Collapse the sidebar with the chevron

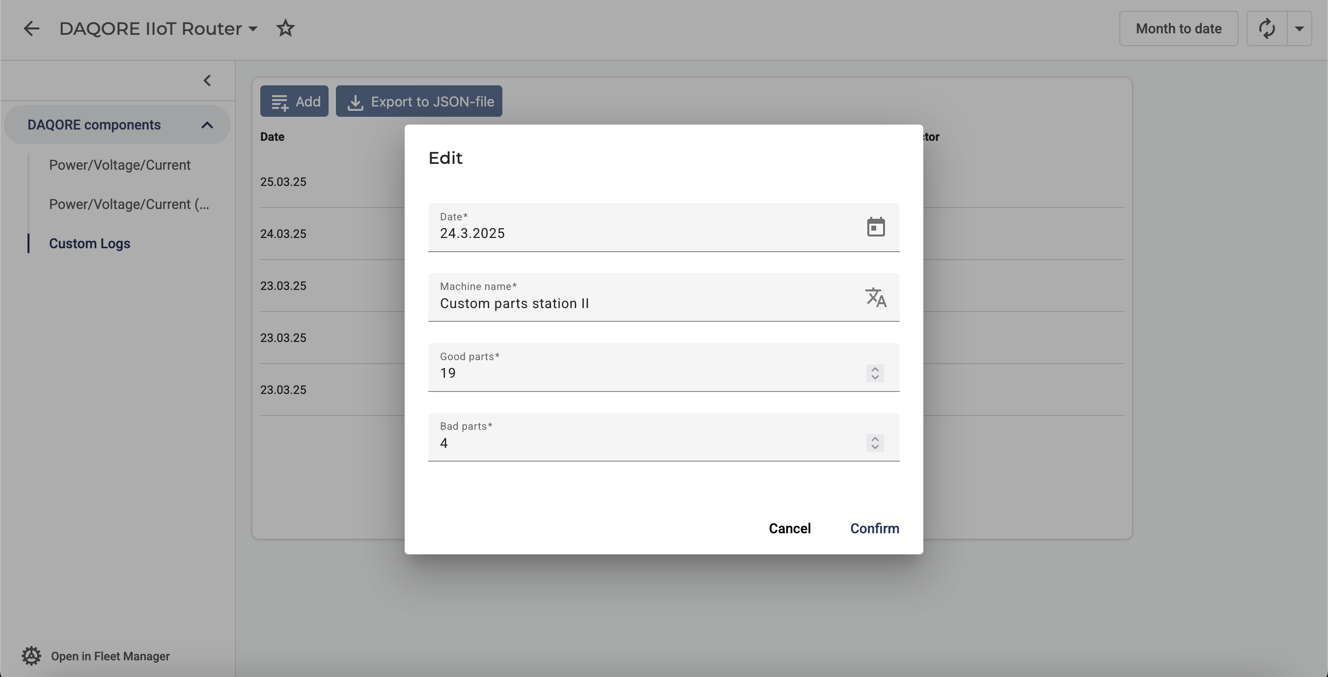click(207, 80)
